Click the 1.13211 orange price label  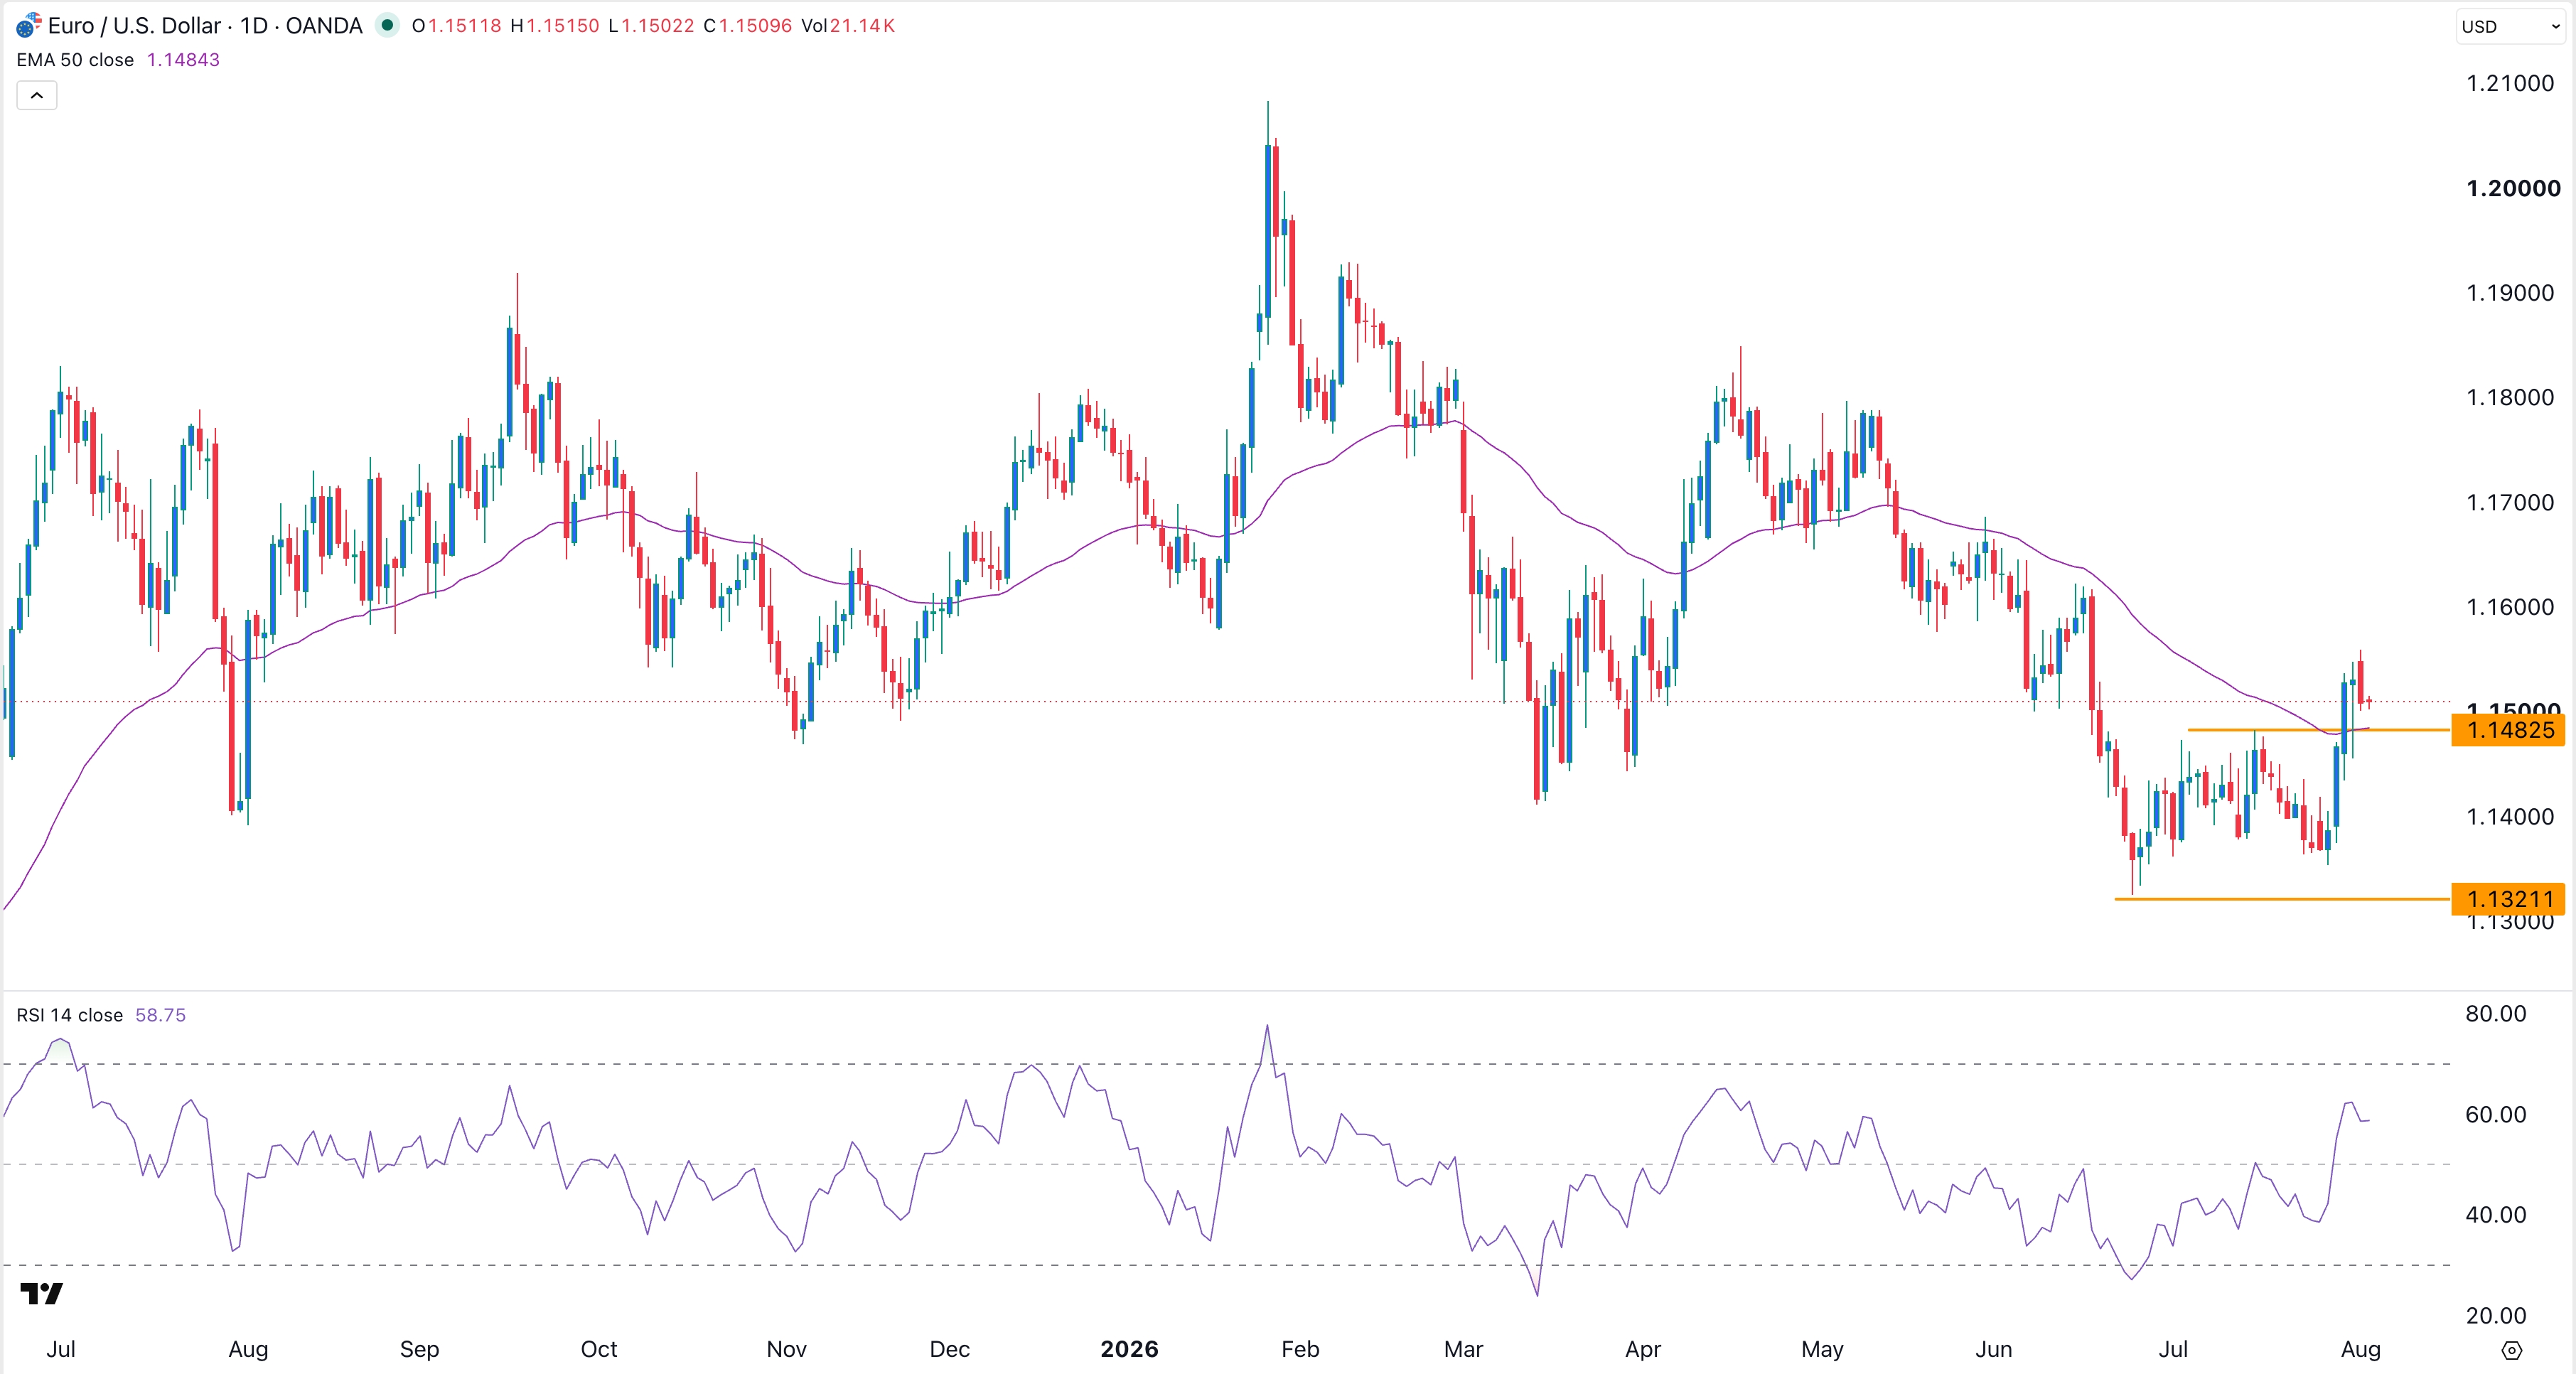pos(2509,899)
